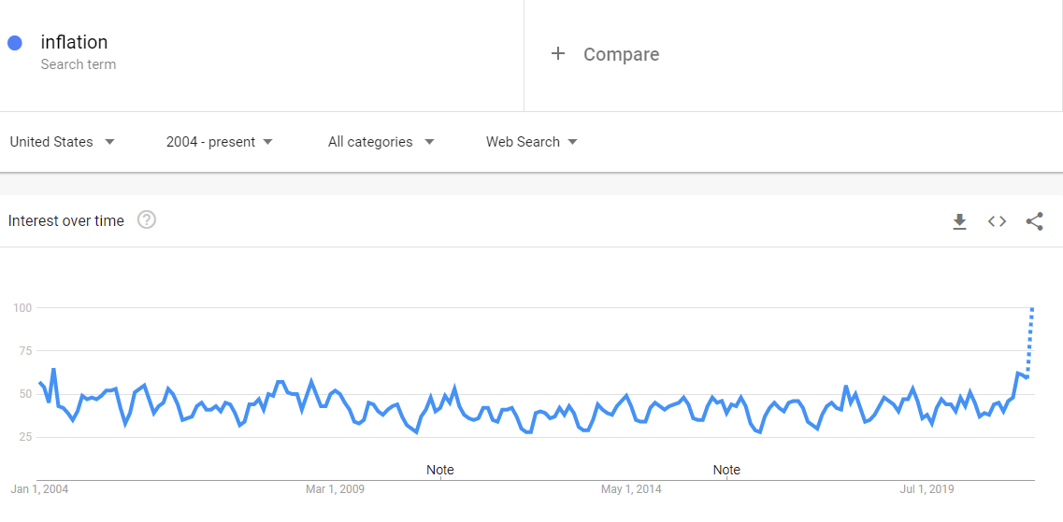
Task: Open the embed code icon
Action: tap(997, 221)
